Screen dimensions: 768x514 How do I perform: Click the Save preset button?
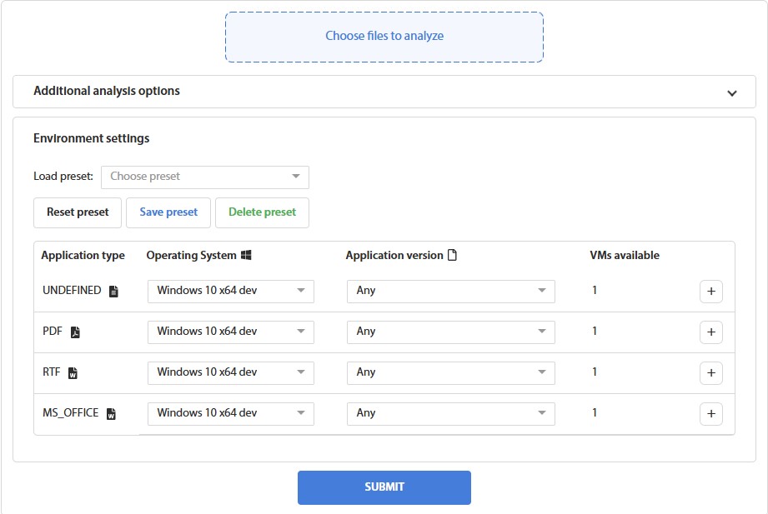click(168, 212)
